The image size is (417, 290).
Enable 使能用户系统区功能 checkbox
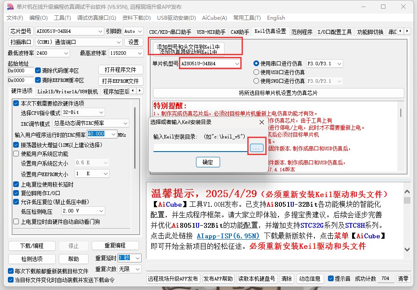[x=16, y=154]
